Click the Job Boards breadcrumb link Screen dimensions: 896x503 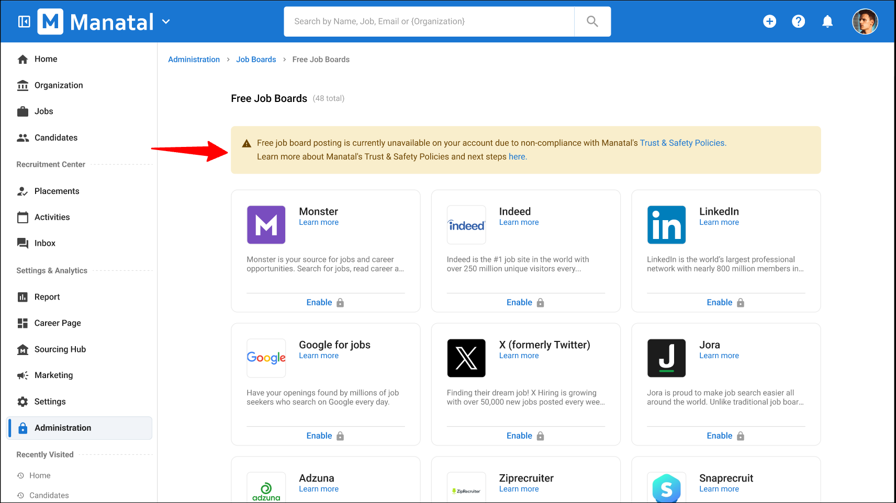click(256, 60)
